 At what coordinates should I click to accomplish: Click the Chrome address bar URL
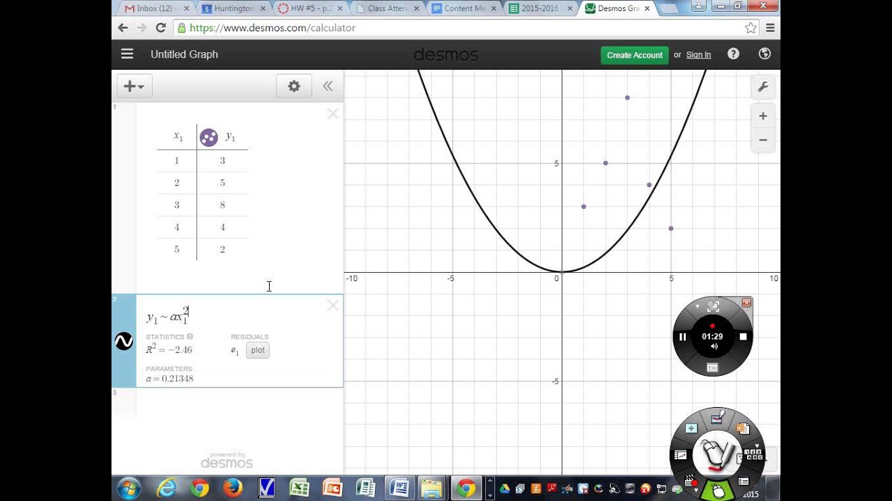pos(272,28)
